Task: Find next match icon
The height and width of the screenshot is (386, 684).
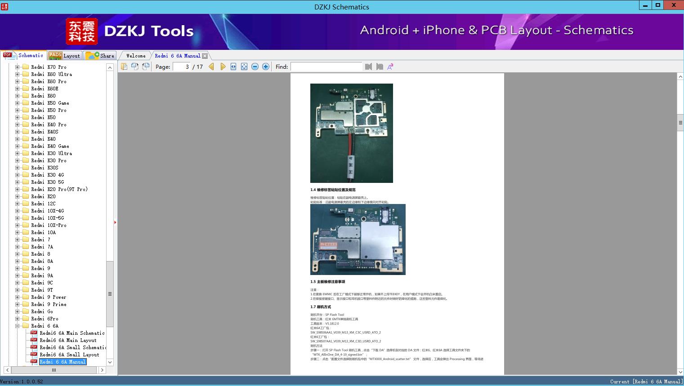Action: (380, 67)
